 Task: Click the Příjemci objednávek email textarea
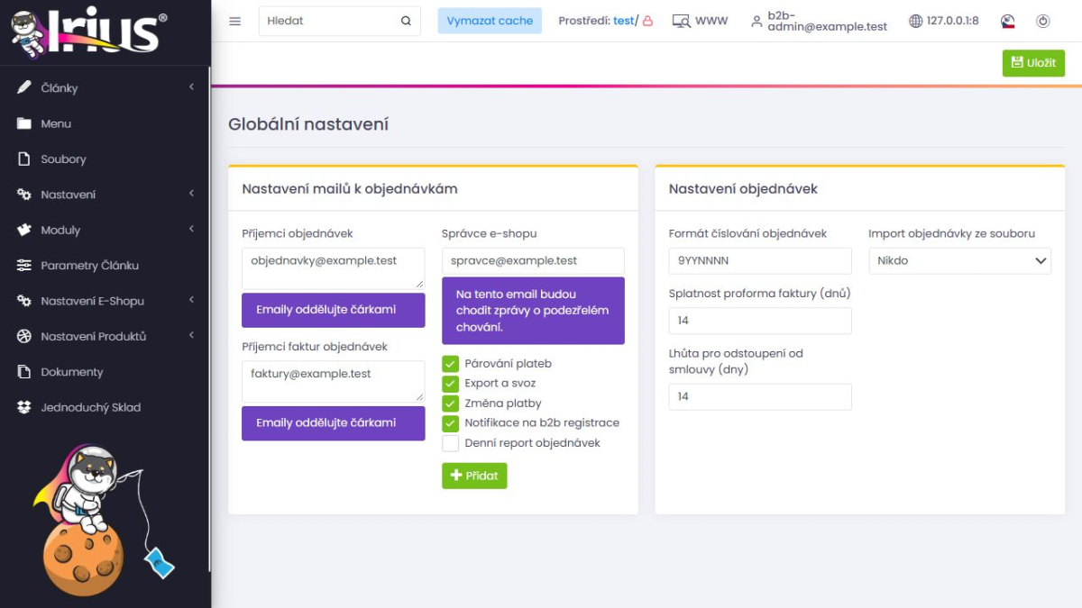click(x=334, y=268)
